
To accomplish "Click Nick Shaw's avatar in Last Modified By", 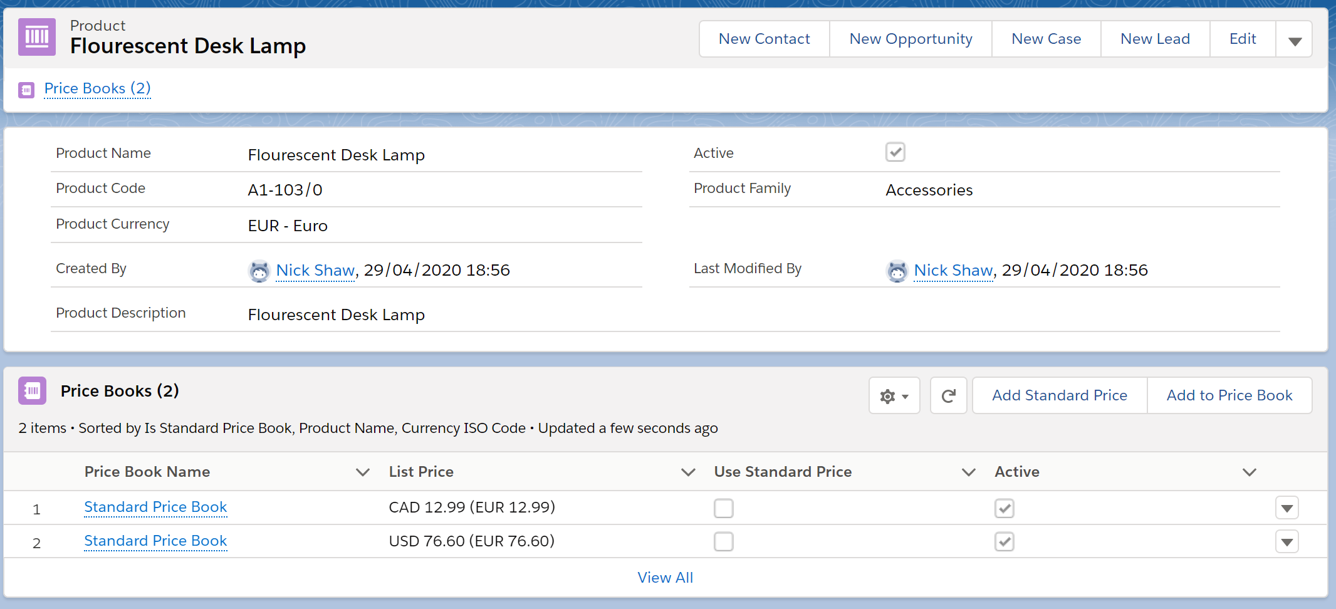I will click(x=897, y=271).
